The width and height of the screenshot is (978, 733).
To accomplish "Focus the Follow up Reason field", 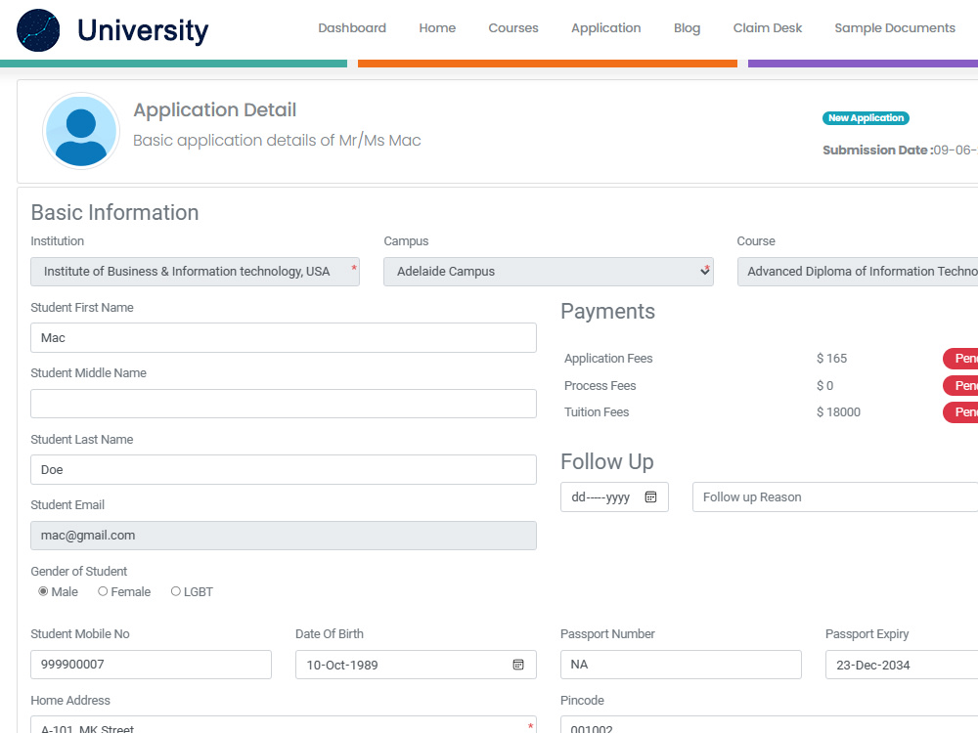I will (833, 496).
